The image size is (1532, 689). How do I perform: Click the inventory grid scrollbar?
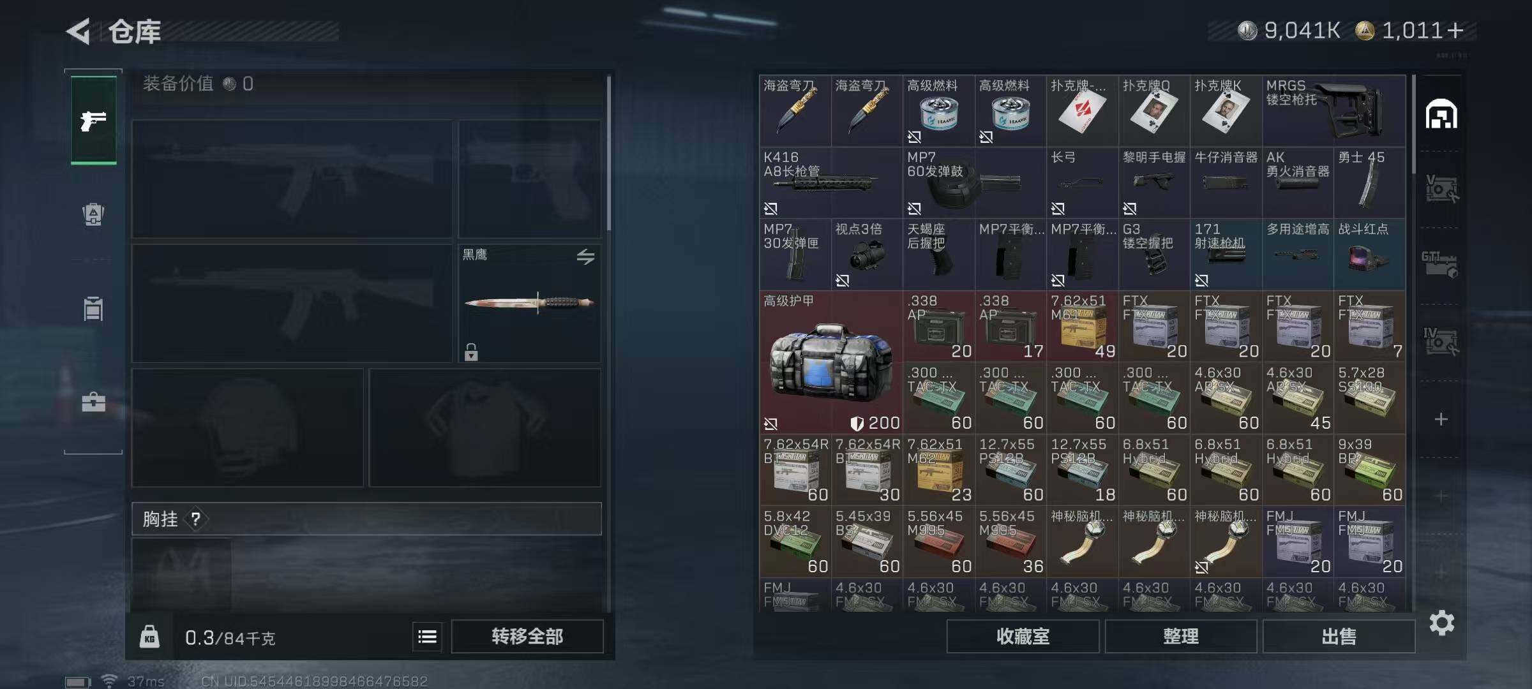[1414, 124]
